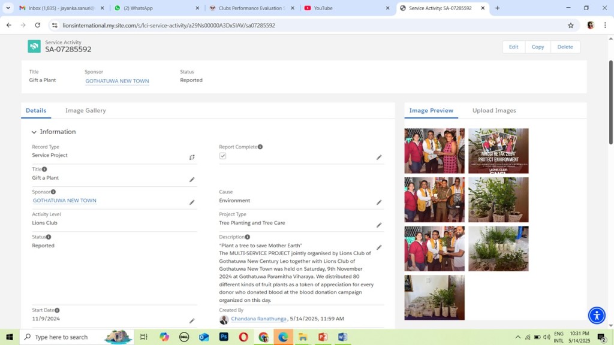The height and width of the screenshot is (345, 614).
Task: Reload the current page
Action: click(38, 25)
